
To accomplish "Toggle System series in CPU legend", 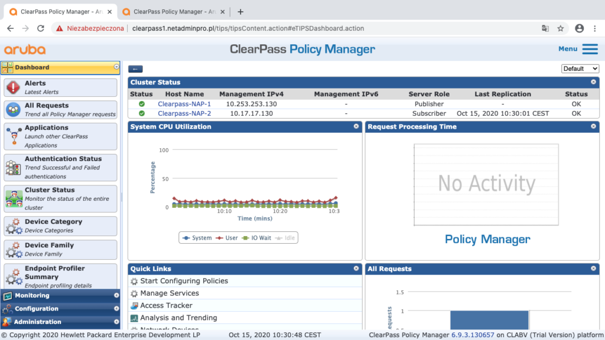I will click(x=197, y=238).
